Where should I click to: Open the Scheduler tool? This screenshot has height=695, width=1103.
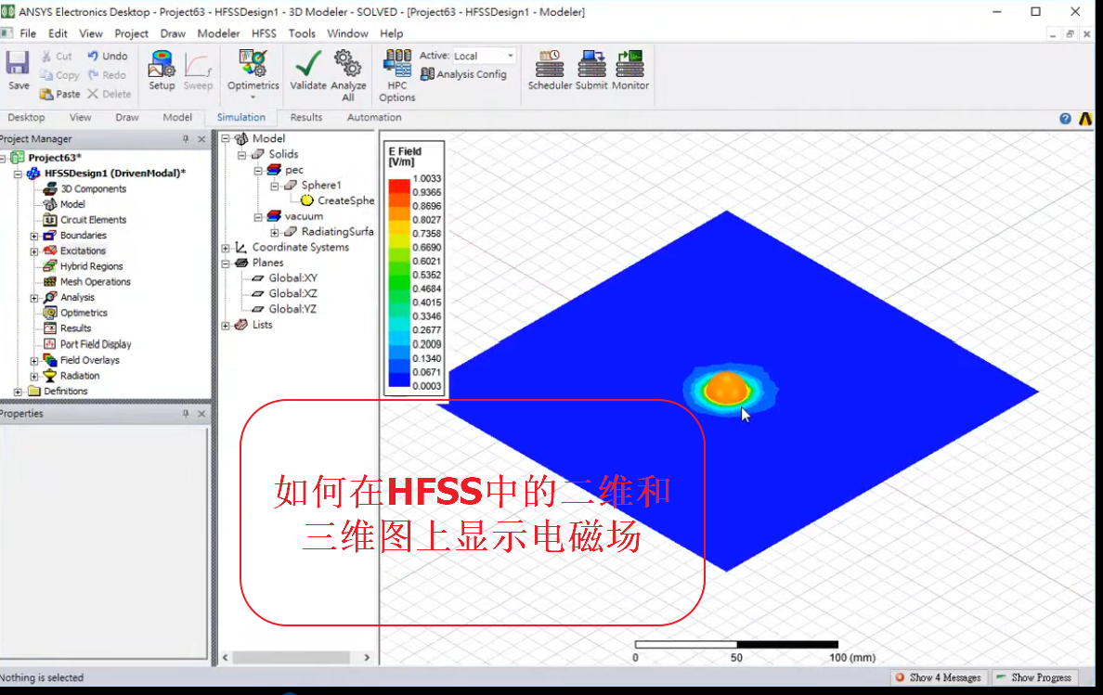[550, 70]
